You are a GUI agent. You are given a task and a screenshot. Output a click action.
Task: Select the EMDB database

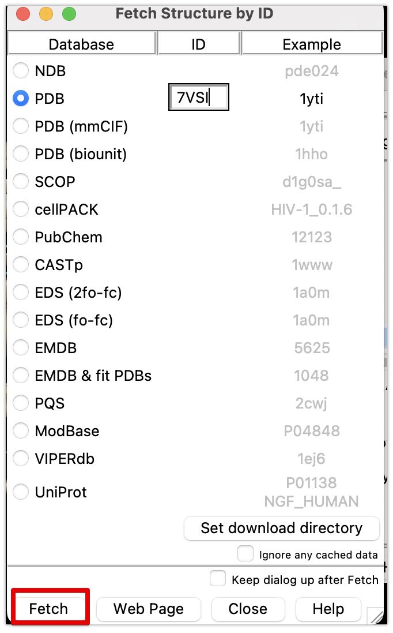[21, 347]
